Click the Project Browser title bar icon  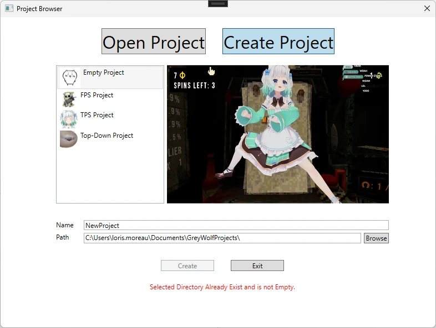[9, 9]
